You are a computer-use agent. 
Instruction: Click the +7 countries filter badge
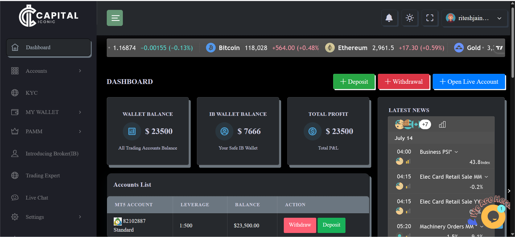pyautogui.click(x=425, y=124)
